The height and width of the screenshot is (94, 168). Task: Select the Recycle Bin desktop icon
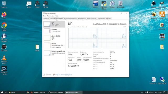tap(4, 4)
